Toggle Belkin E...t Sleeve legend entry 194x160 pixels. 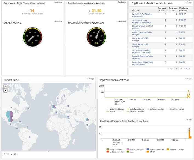pyautogui.click(x=115, y=150)
